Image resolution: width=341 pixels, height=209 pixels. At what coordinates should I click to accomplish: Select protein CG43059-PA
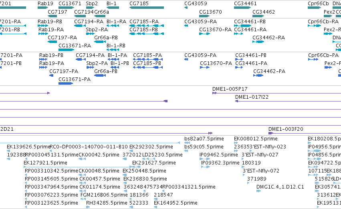pos(200,55)
